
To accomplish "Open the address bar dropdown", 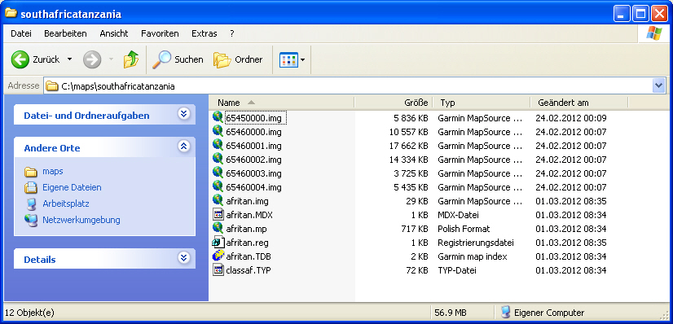I will [658, 86].
